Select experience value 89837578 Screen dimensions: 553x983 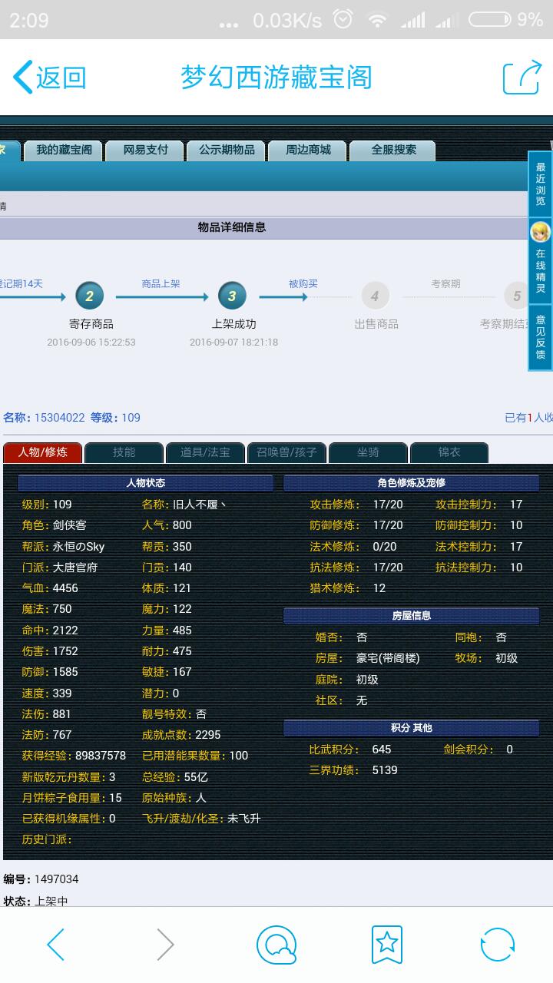[101, 756]
